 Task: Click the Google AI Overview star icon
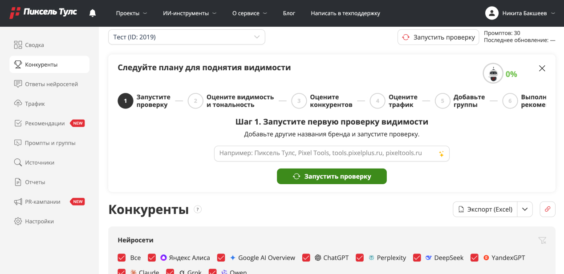[233, 258]
